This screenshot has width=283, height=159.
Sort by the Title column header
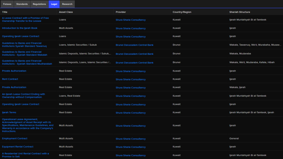click(5, 12)
